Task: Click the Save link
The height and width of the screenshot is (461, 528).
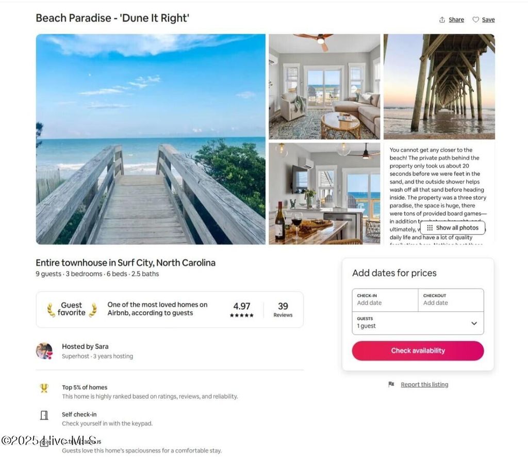Action: (488, 20)
